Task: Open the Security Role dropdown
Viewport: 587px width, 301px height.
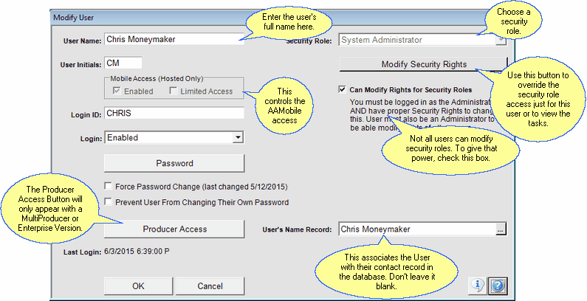Action: point(500,41)
